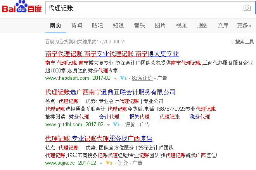This screenshot has height=170, width=256.
Task: Click V1 badge for thebdsoft.com result
Action: tap(123, 78)
